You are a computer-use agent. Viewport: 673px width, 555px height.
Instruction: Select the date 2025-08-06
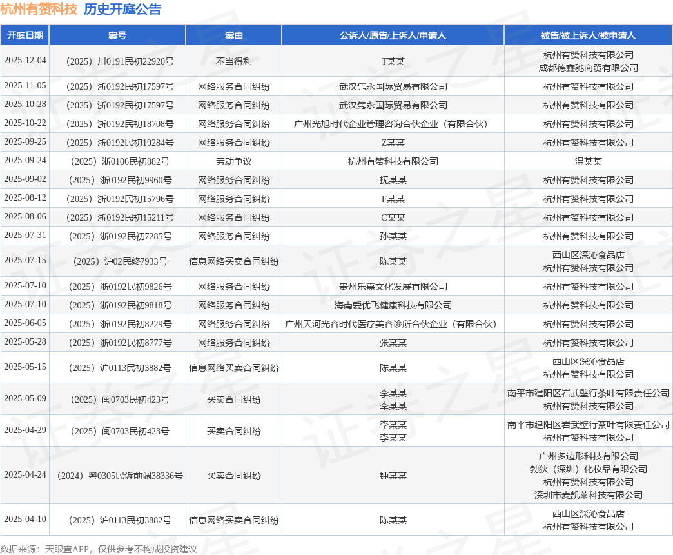[x=25, y=216]
